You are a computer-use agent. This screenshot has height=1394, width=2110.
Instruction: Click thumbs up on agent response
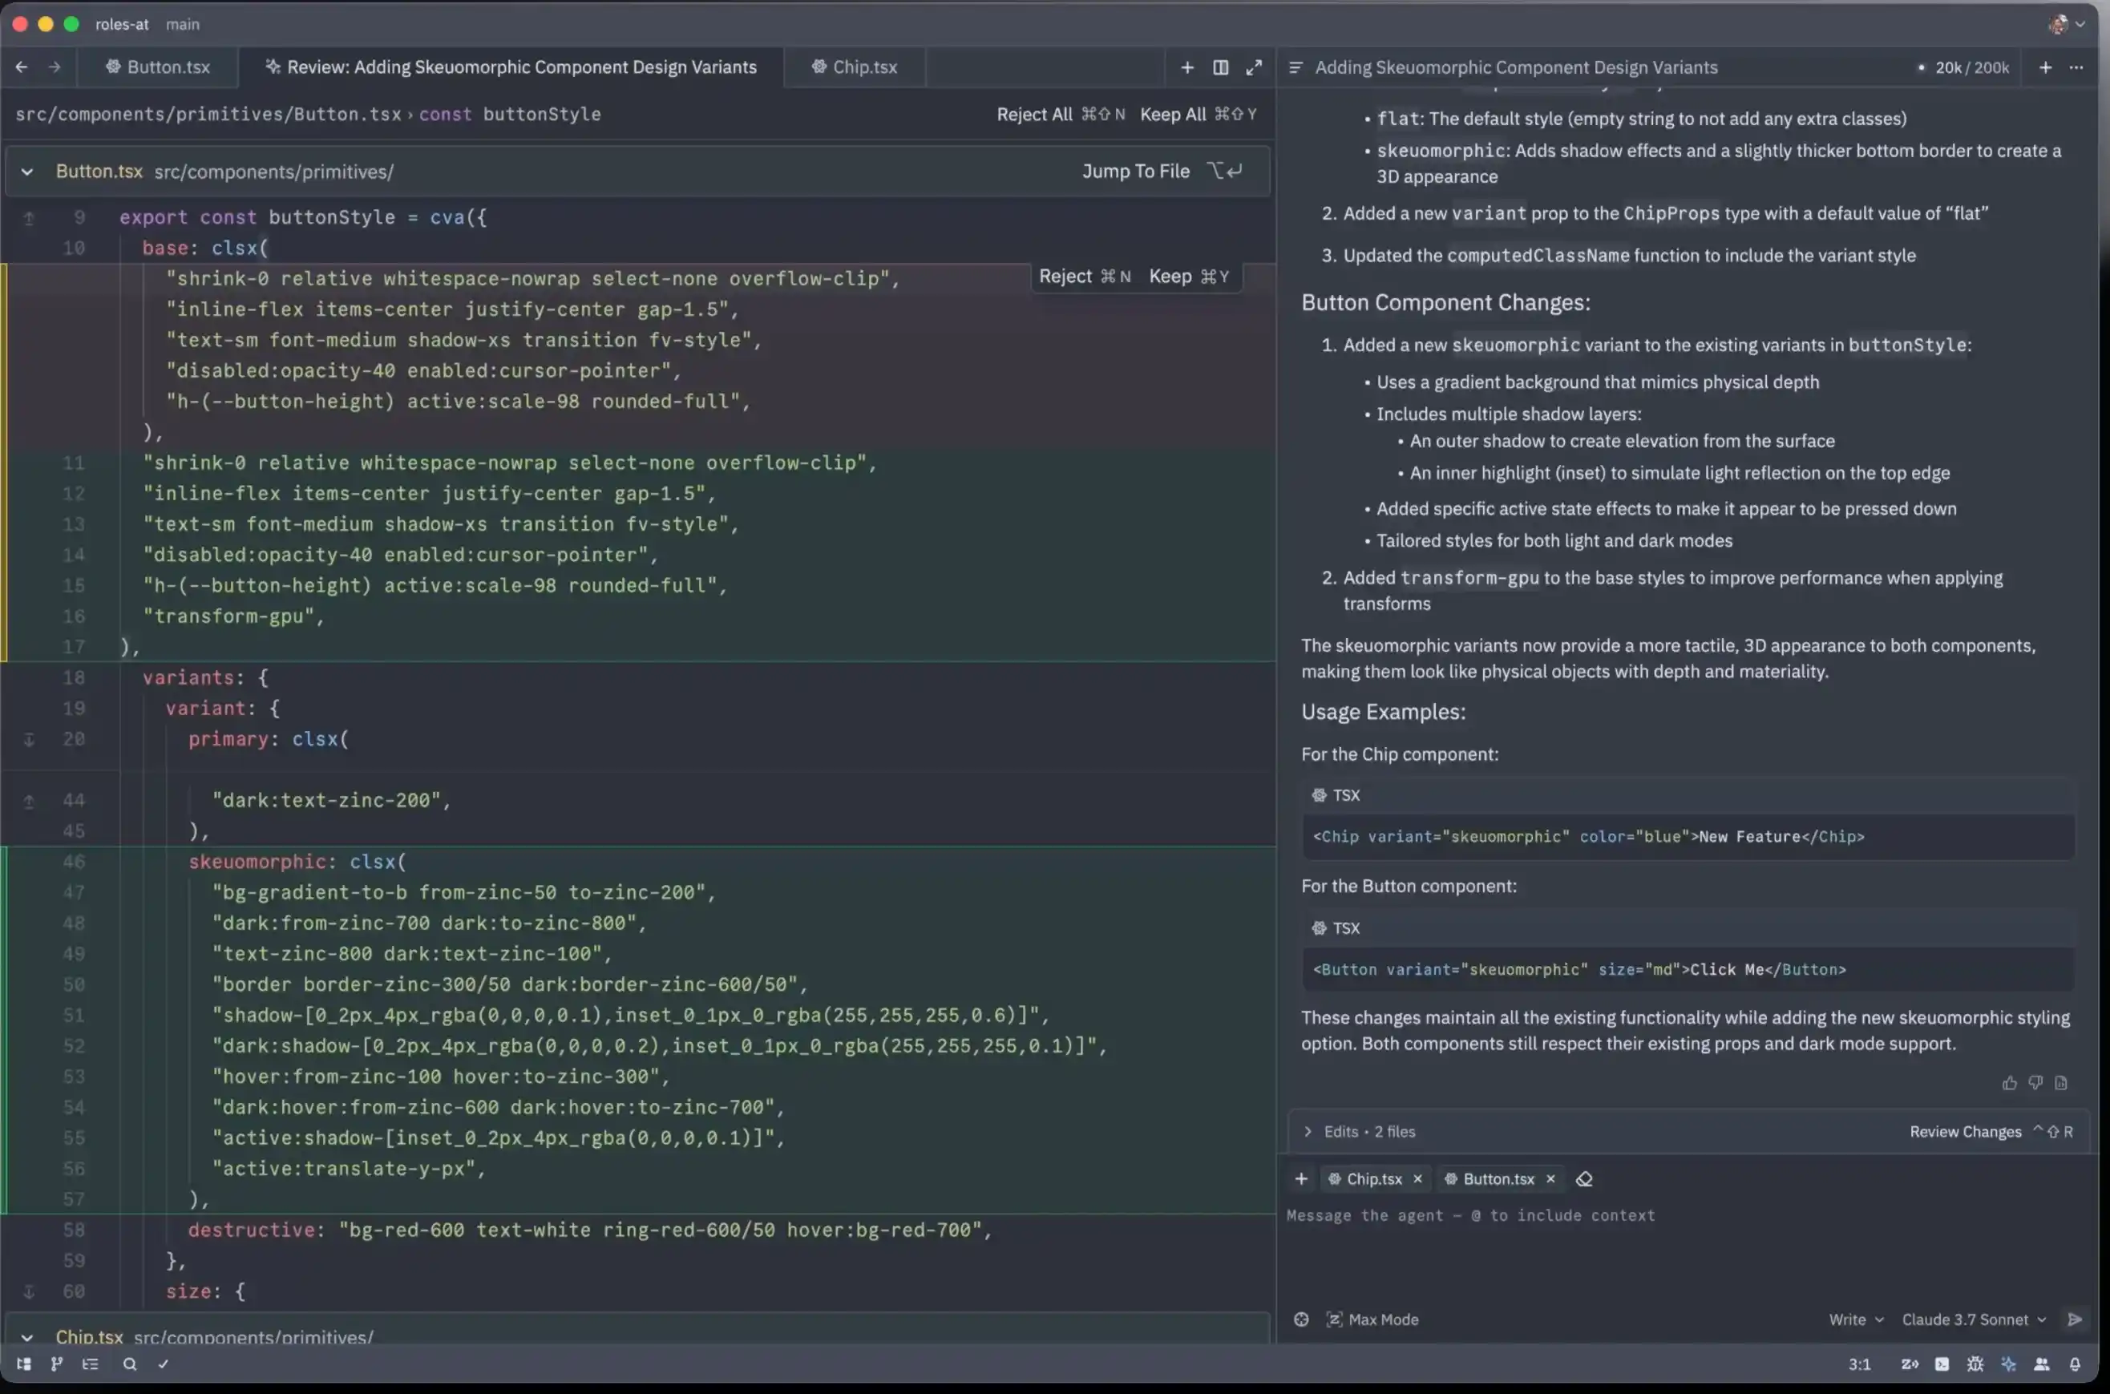click(x=2010, y=1083)
